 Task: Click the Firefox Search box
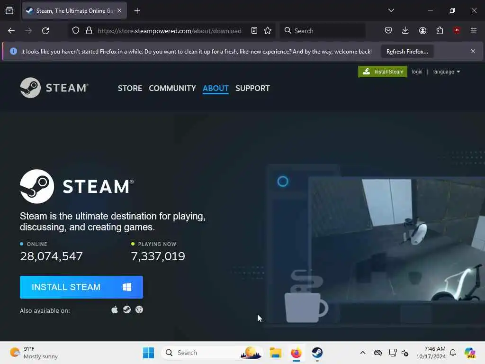(x=323, y=31)
